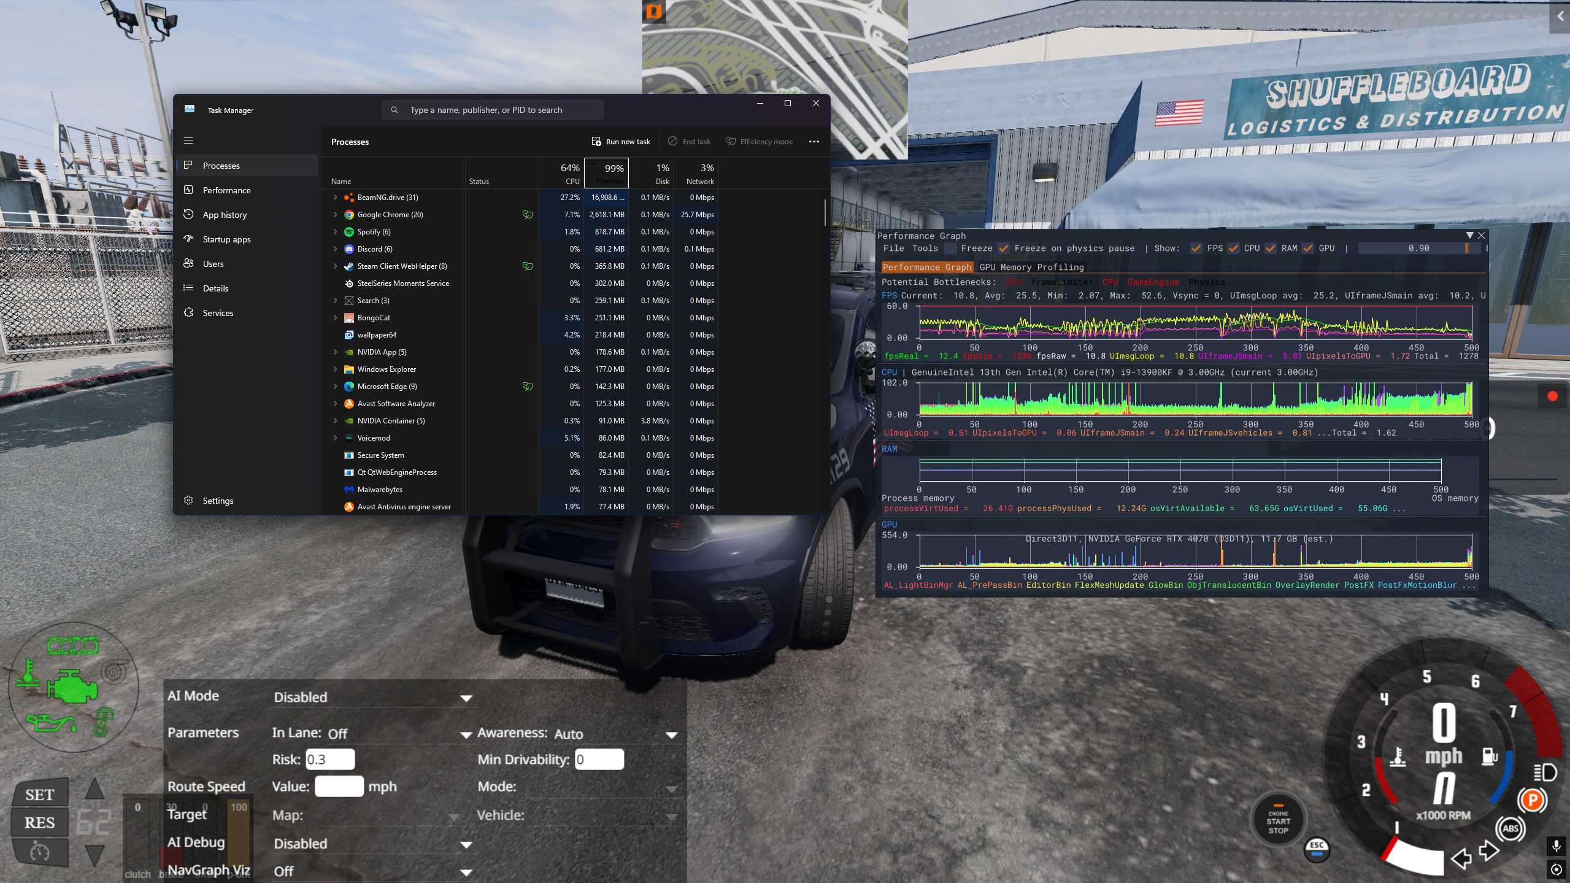Image resolution: width=1570 pixels, height=883 pixels.
Task: Select wallpaper64 process row
Action: (519, 335)
